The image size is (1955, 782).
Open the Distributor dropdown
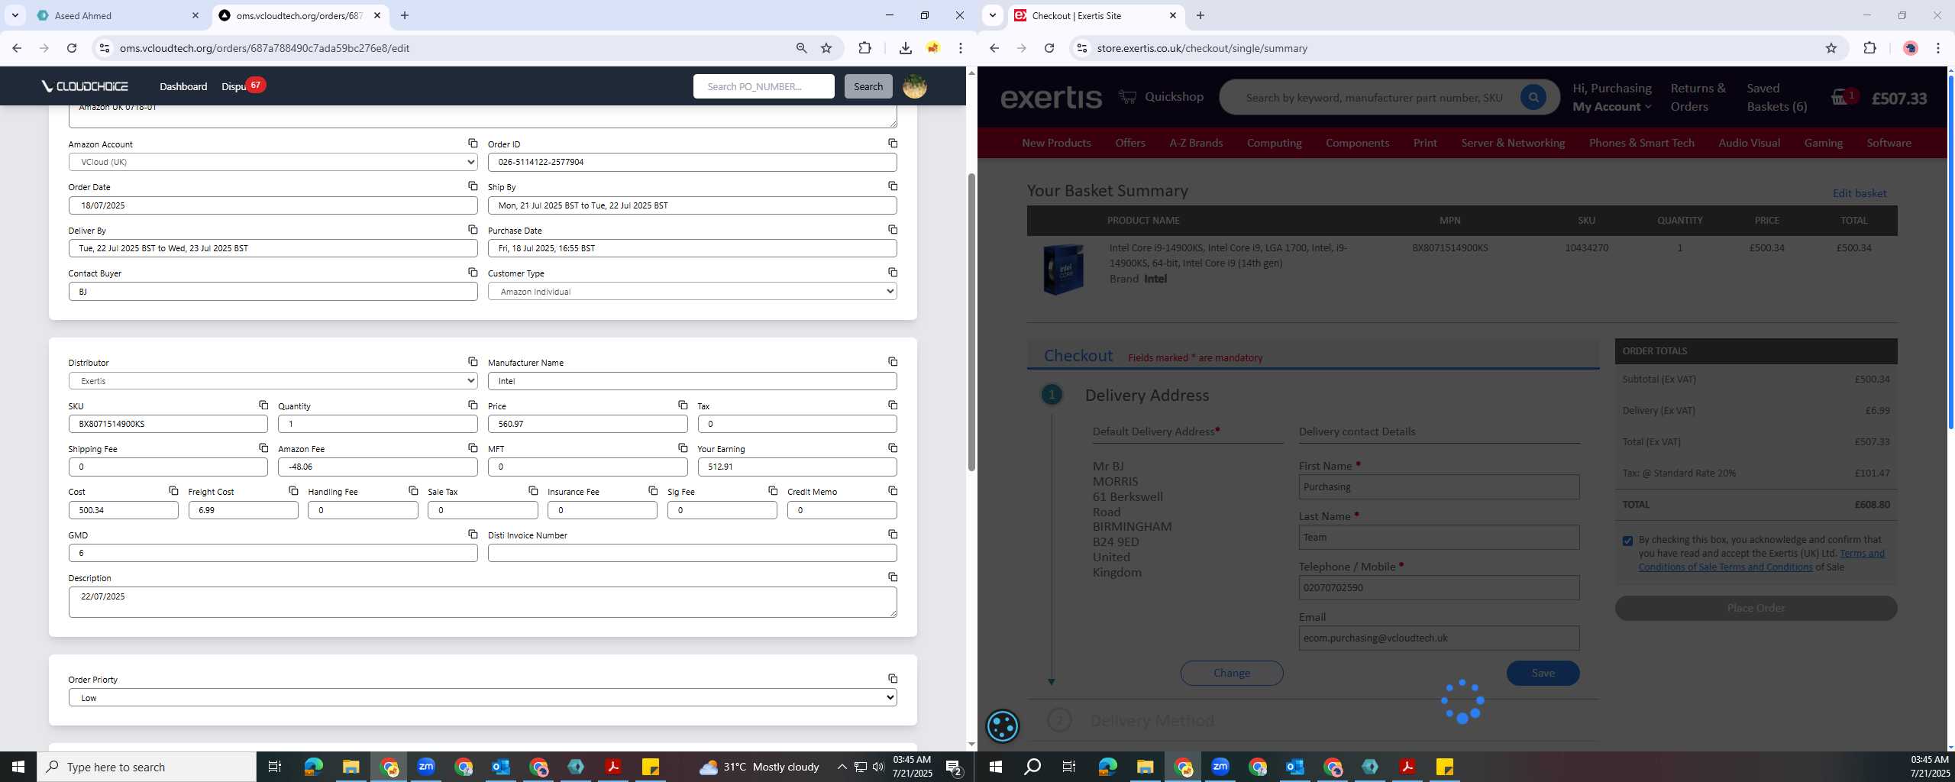[273, 381]
